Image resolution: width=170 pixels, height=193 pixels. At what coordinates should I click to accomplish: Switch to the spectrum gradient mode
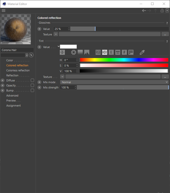pyautogui.click(x=80, y=52)
